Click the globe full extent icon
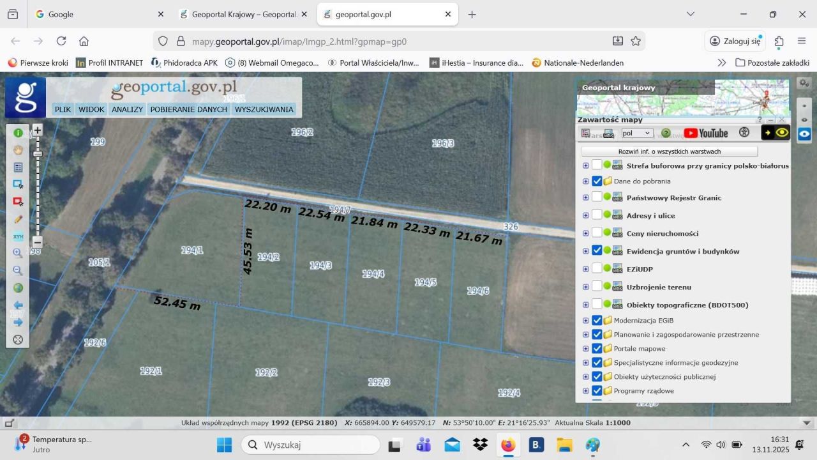 18,287
